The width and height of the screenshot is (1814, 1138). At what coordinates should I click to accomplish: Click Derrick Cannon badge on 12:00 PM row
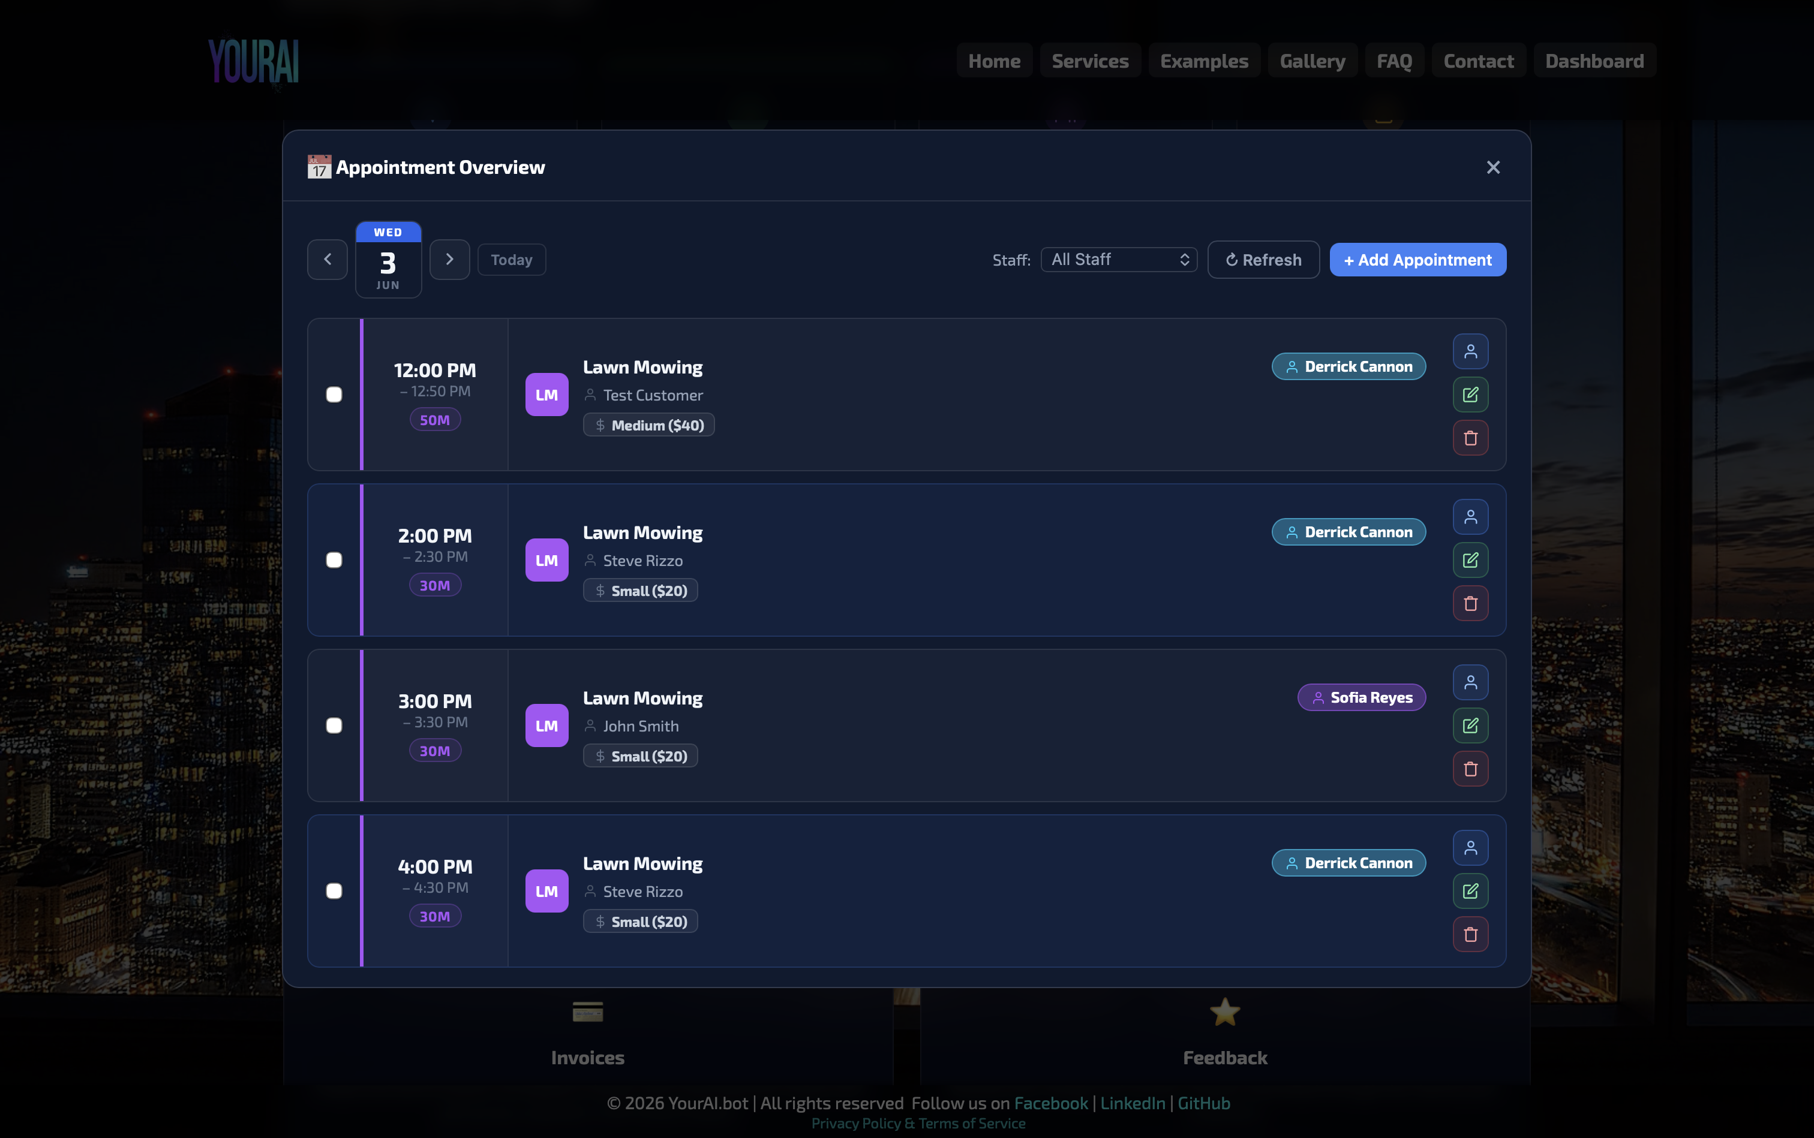(x=1348, y=366)
